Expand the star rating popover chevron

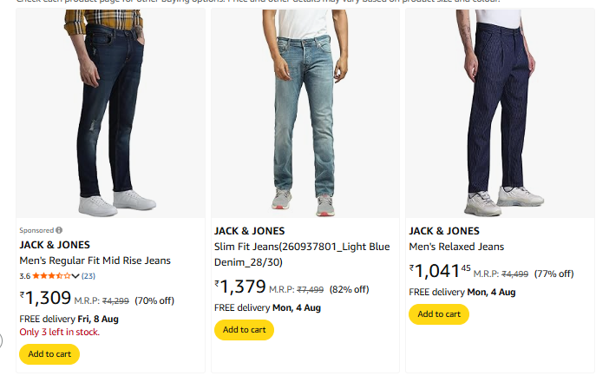tap(76, 276)
